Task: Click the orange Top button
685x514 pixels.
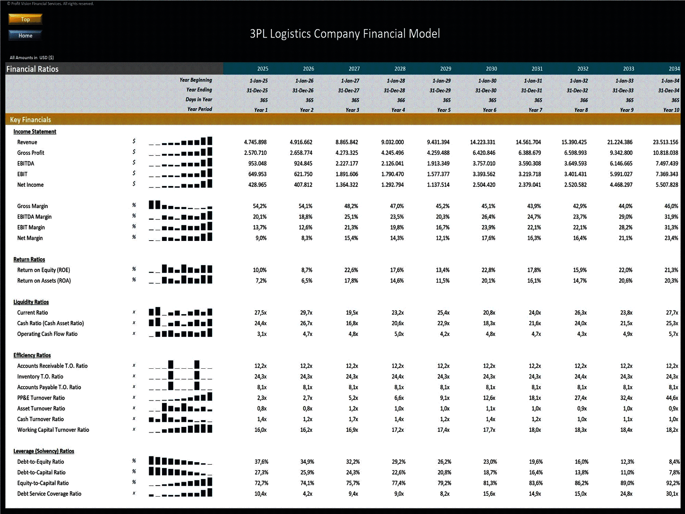Action: 25,19
